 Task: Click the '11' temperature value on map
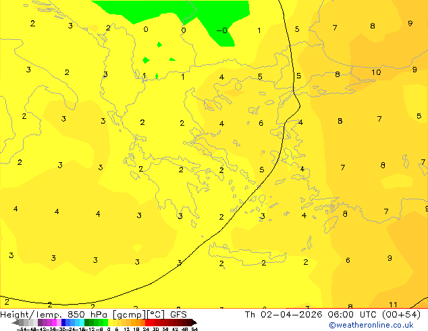point(393,305)
